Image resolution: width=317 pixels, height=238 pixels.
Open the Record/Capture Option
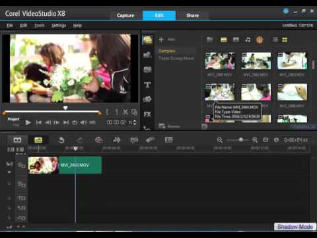[x=99, y=140]
